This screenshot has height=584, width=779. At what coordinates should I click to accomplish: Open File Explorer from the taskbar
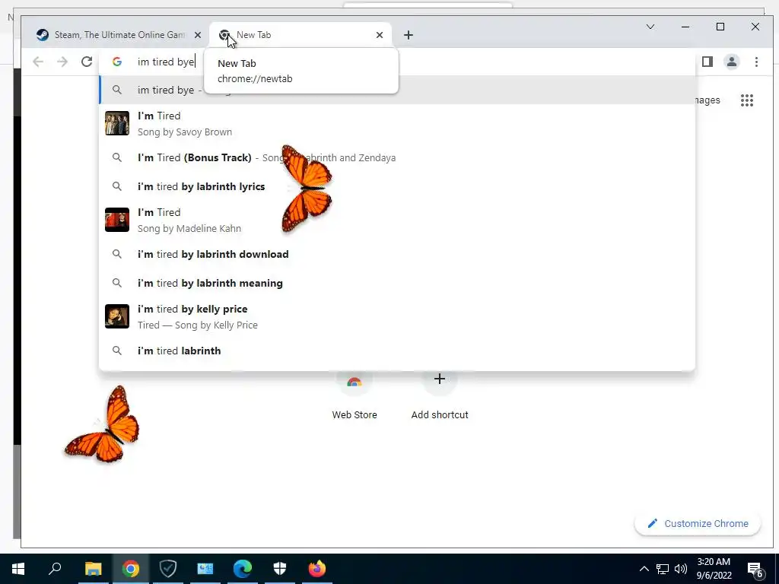point(93,569)
